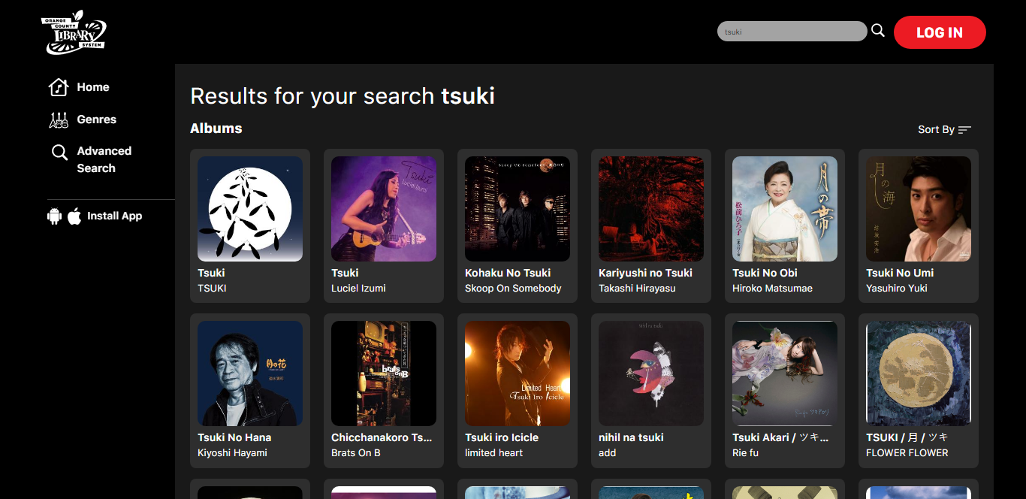The image size is (1026, 499).
Task: Click the Luciel Izumi artist name
Action: pos(358,289)
